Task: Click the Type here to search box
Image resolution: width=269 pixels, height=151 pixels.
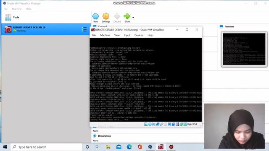Action: click(46, 147)
